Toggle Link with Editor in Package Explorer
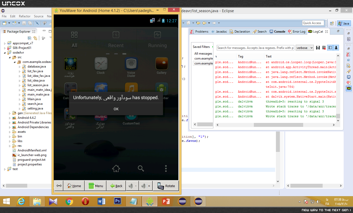Image resolution: width=353 pixels, height=213 pixels. click(35, 38)
